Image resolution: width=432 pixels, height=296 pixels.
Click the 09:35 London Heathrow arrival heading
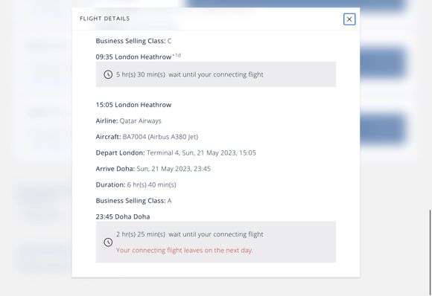coord(133,57)
